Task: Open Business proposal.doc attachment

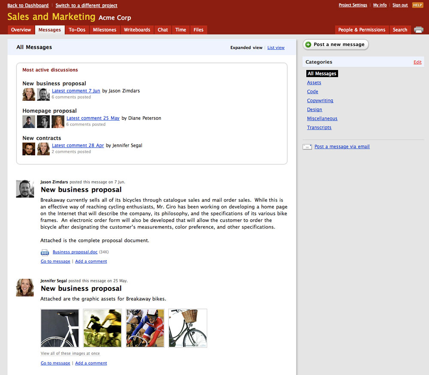Action: [x=75, y=252]
